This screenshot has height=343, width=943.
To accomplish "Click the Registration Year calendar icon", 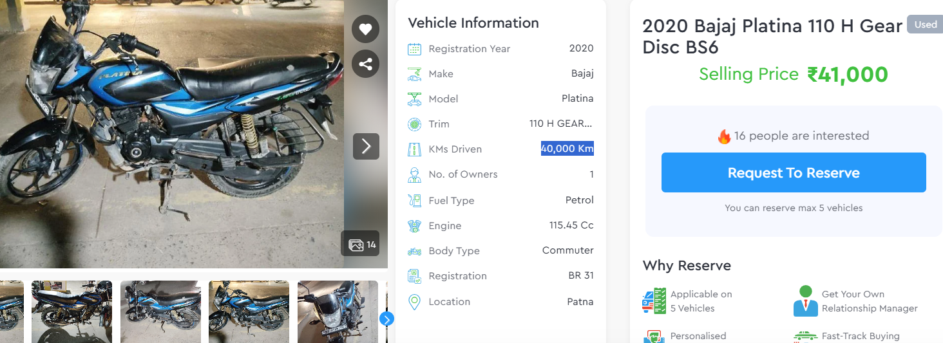I will [x=414, y=49].
